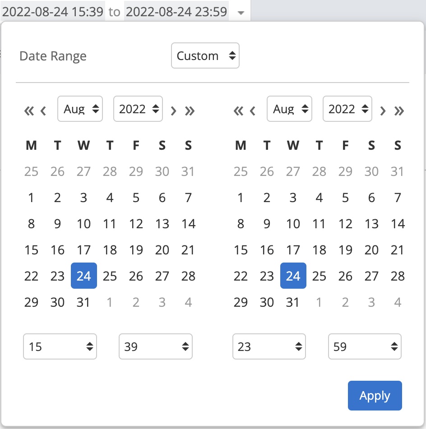Viewport: 426px width, 429px height.
Task: Go to previous year in left calendar
Action: (29, 111)
